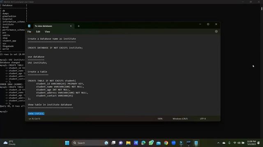263x147 pixels.
Task: Open Notepad settings gear
Action: [x=216, y=31]
